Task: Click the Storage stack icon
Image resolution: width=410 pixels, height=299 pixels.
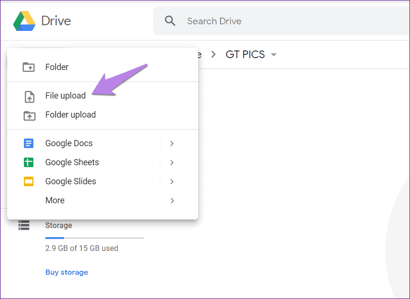Action: click(x=24, y=225)
